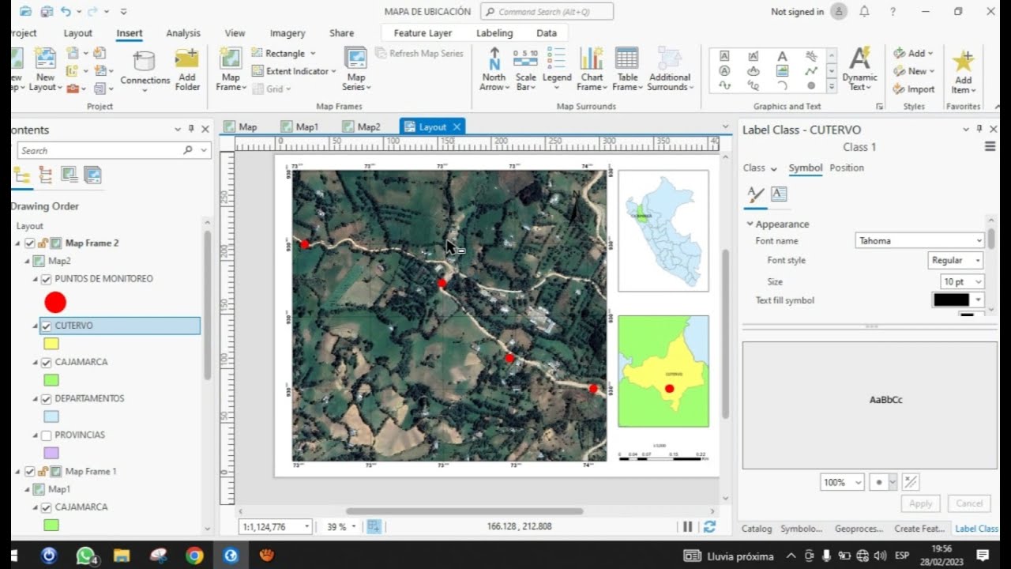This screenshot has width=1011, height=569.
Task: Open WhatsApp from the taskbar
Action: click(x=85, y=556)
